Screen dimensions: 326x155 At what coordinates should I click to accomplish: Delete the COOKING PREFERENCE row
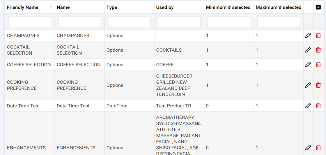318,85
